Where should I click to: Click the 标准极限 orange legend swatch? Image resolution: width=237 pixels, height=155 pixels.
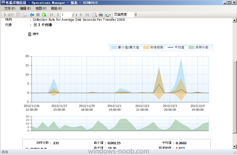pos(146,47)
